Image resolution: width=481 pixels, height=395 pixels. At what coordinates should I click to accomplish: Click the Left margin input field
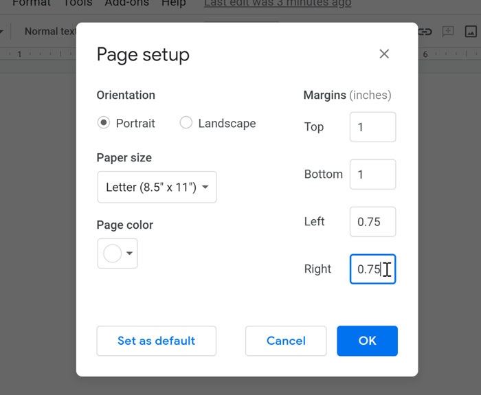coord(372,222)
